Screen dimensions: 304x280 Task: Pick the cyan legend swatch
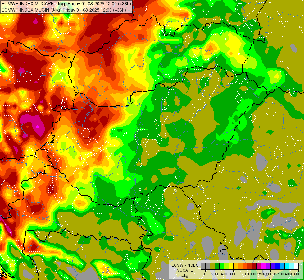click(287, 266)
